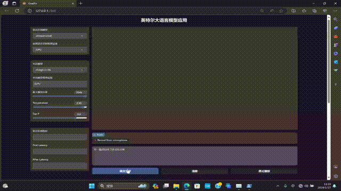Click the Top P slider
Image resolution: width=341 pixels, height=191 pixels.
60,118
